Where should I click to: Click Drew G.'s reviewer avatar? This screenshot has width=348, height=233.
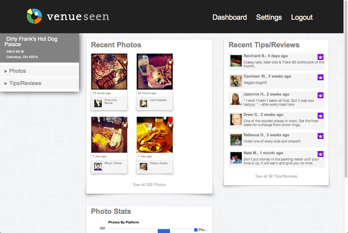point(236,119)
